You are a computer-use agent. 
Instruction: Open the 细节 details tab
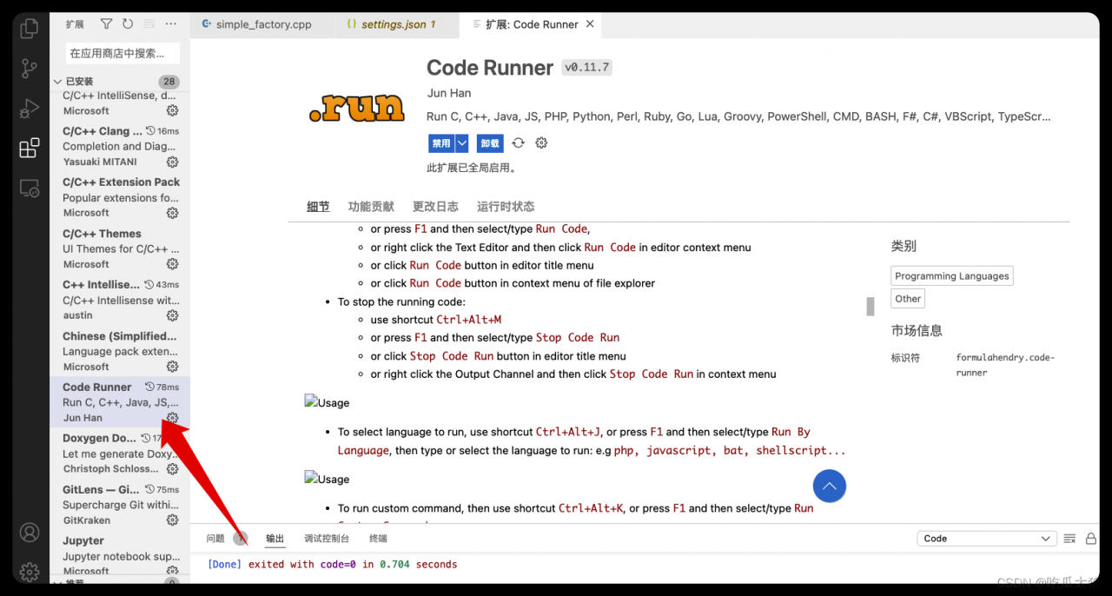pos(318,207)
